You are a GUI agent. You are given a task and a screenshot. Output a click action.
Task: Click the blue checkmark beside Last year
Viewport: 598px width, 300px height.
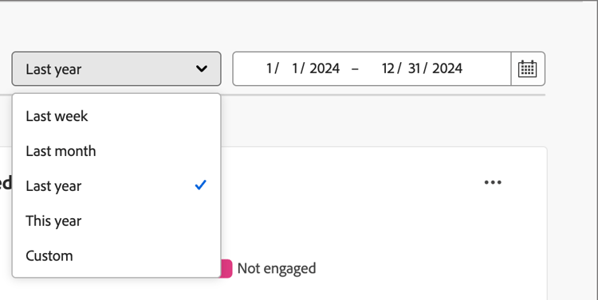(x=201, y=185)
